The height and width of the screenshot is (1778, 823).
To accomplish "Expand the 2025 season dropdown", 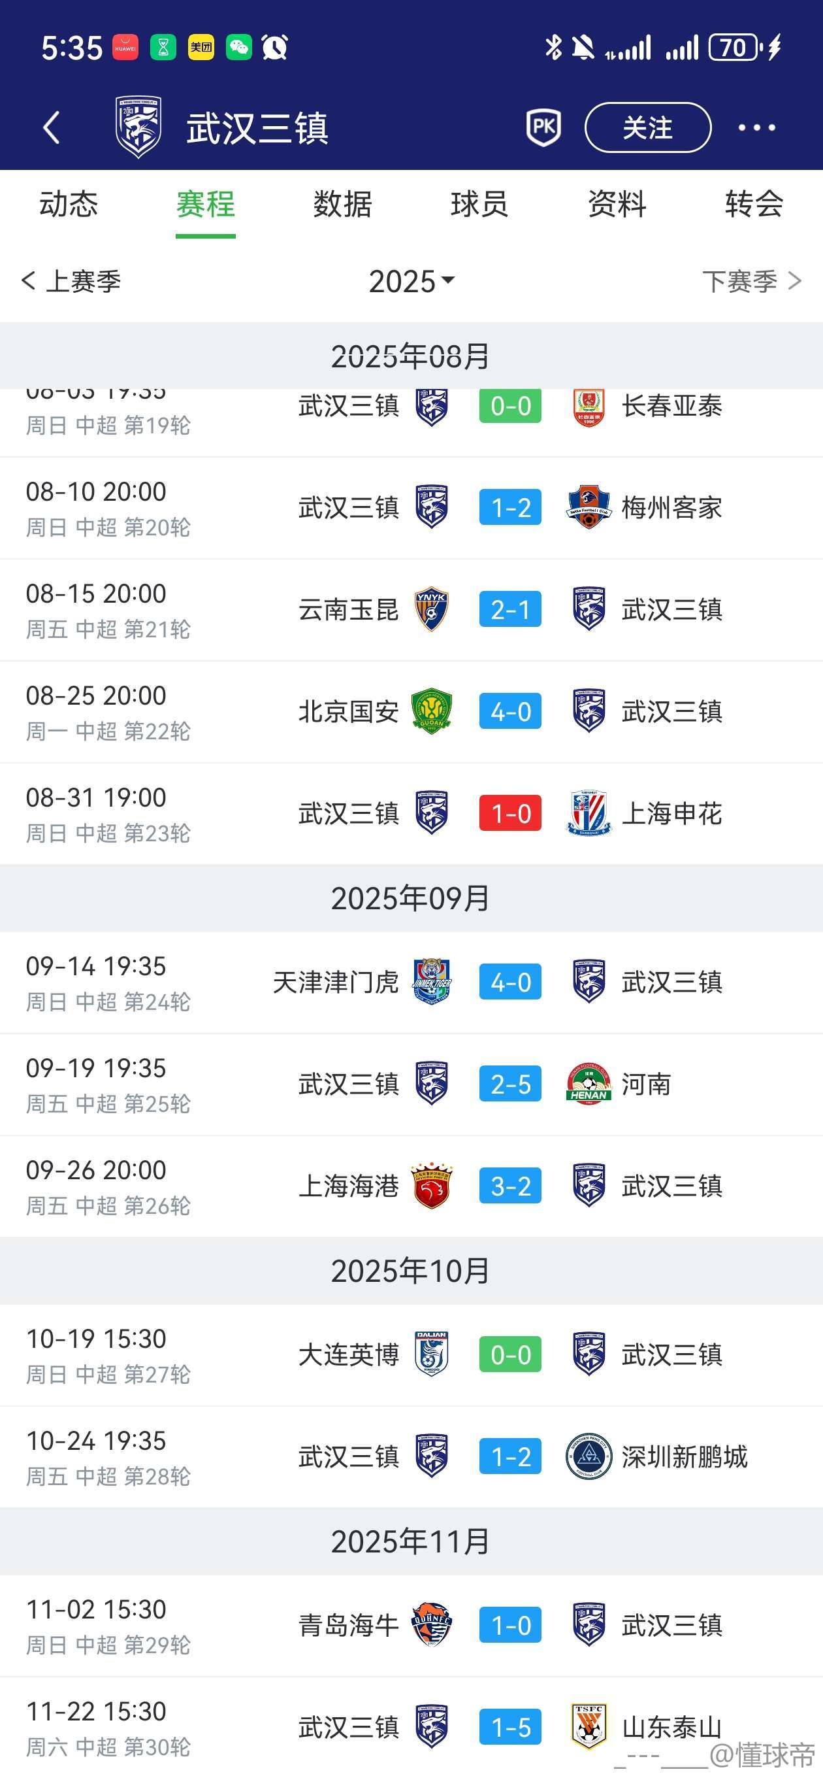I will (x=412, y=282).
